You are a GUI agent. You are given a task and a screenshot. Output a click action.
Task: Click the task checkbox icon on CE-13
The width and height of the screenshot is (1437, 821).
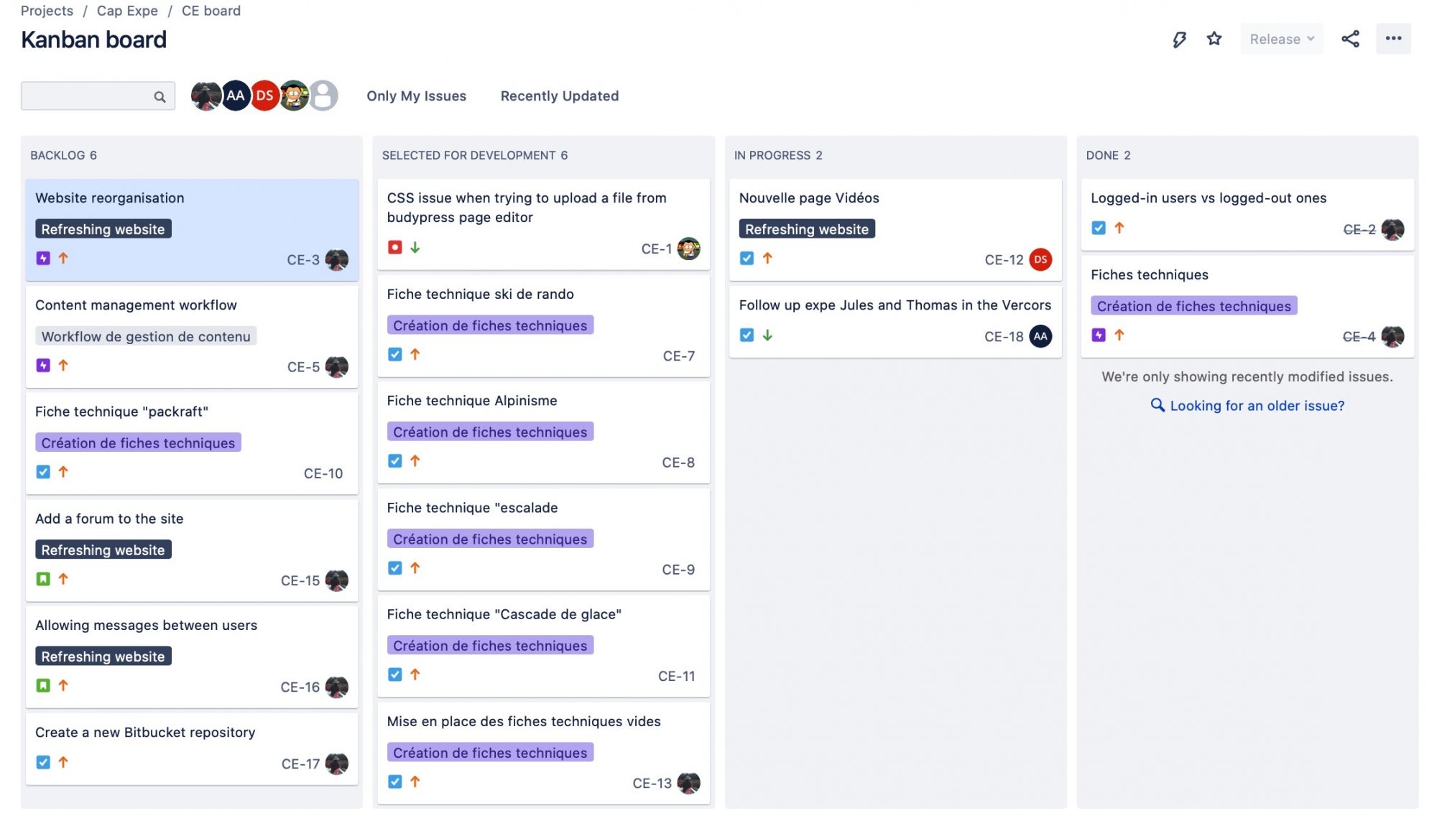[394, 781]
